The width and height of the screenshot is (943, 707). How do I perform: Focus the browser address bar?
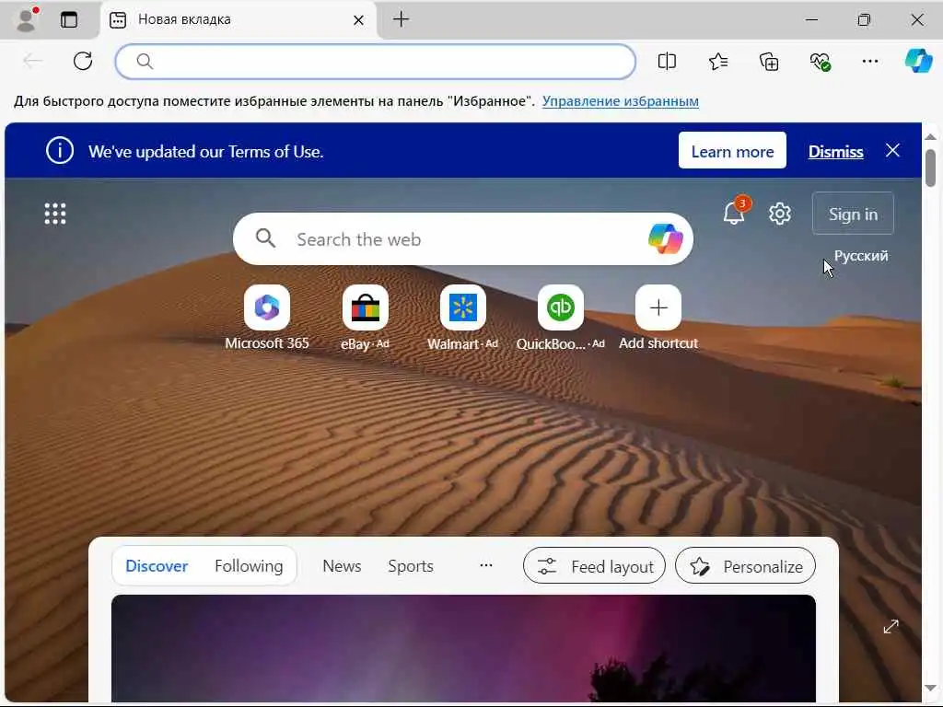click(x=376, y=62)
